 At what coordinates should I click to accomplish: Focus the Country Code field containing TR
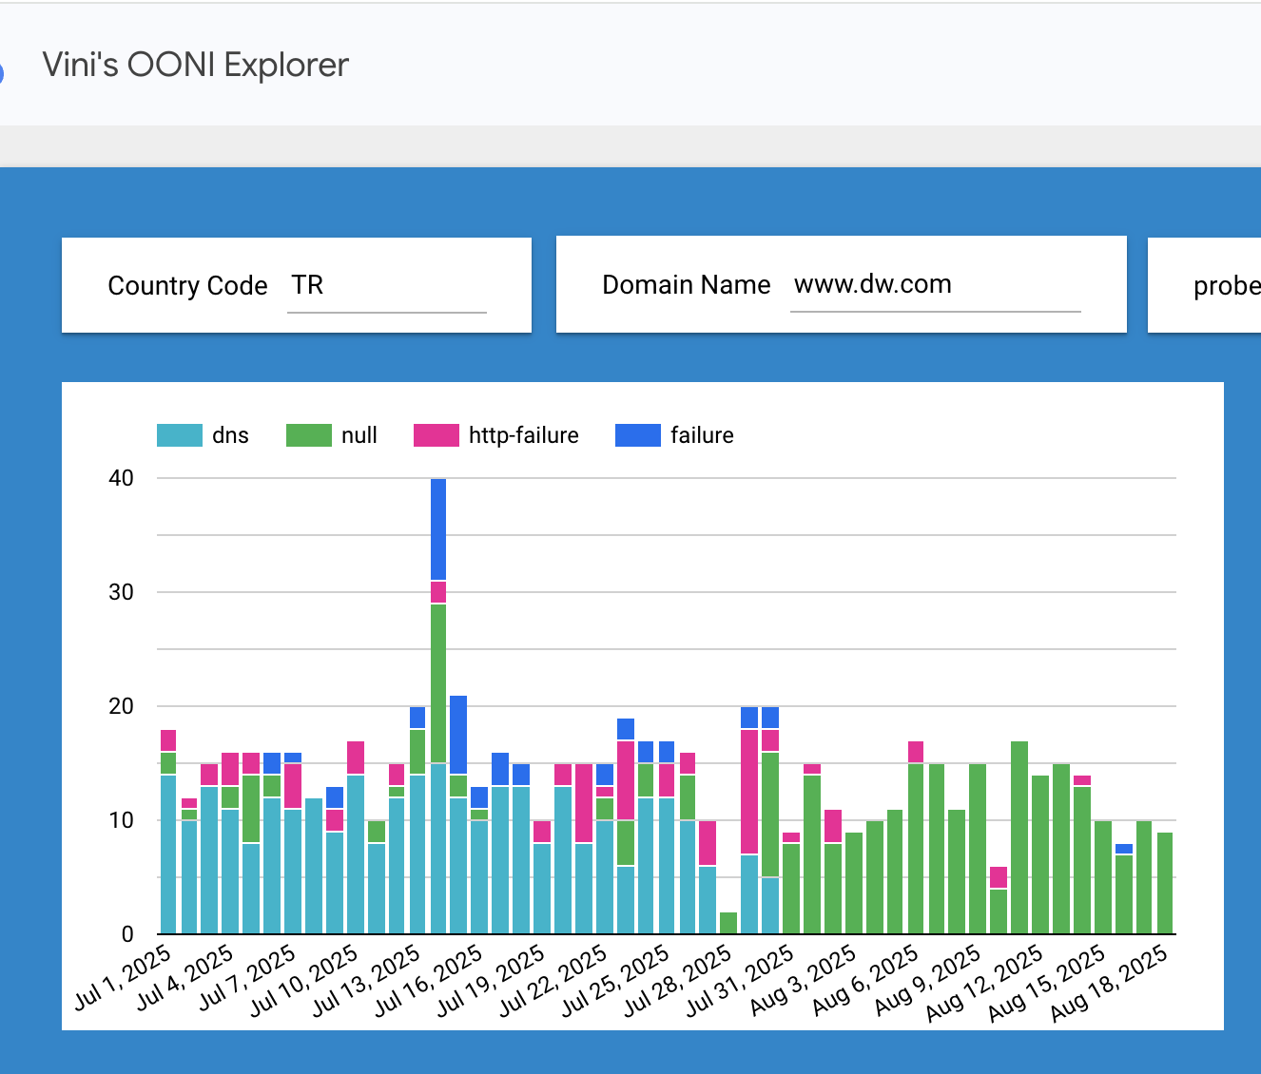click(x=386, y=286)
